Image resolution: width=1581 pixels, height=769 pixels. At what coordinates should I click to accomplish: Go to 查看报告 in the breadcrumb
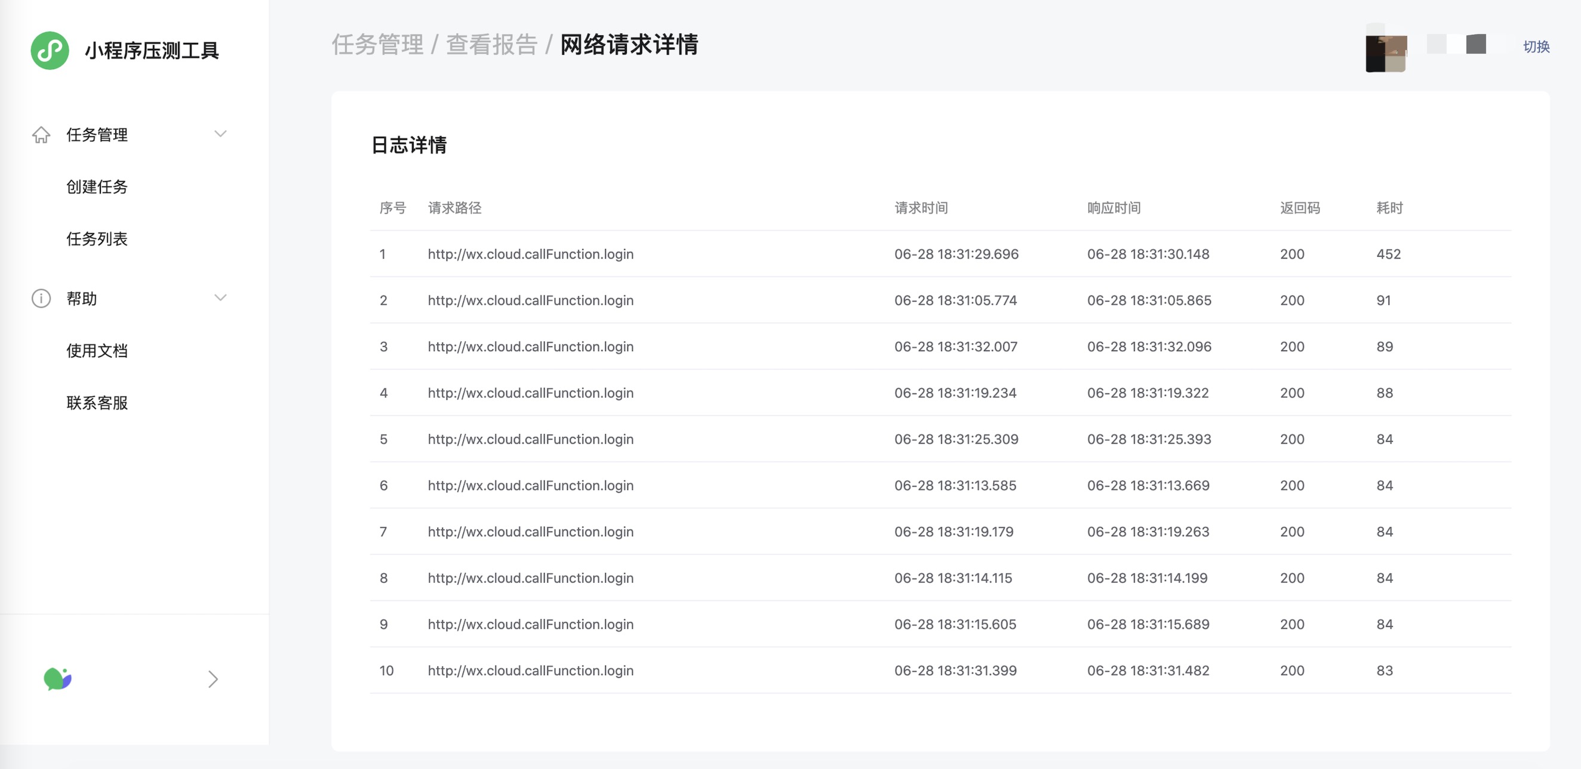pos(491,45)
